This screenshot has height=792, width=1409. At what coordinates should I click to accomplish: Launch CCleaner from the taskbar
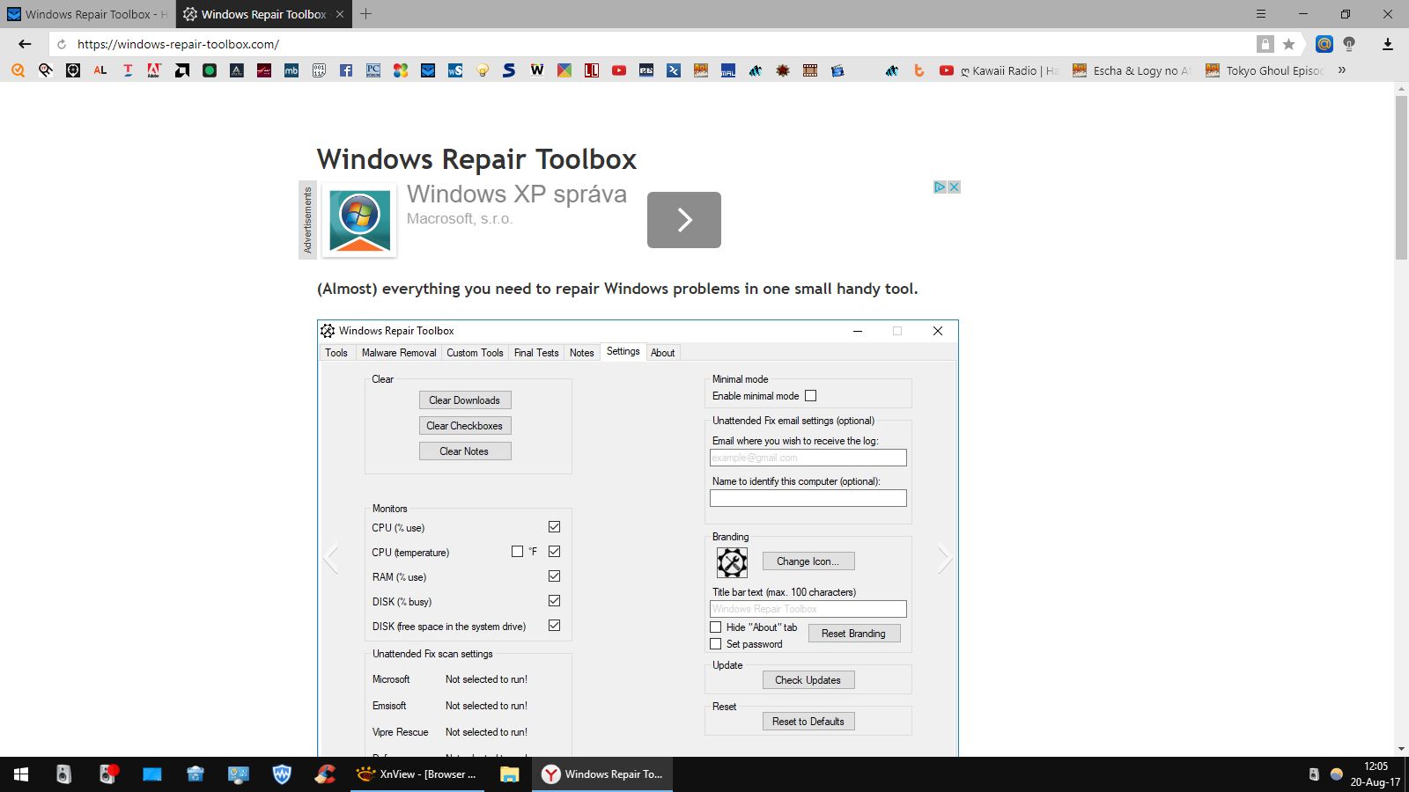(325, 774)
